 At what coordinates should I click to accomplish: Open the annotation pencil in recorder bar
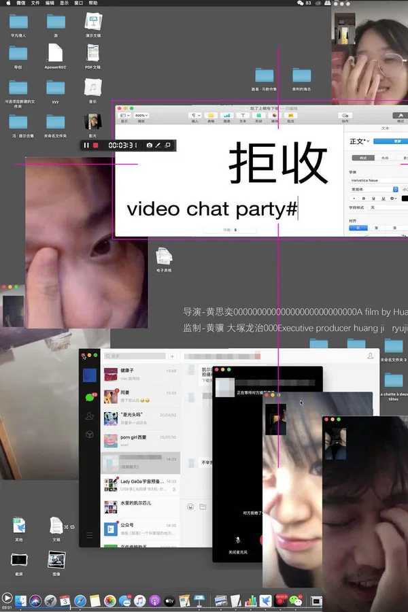(158, 146)
